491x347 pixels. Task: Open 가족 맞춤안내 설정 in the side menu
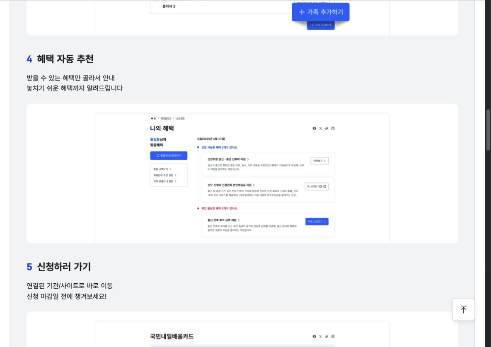(165, 181)
